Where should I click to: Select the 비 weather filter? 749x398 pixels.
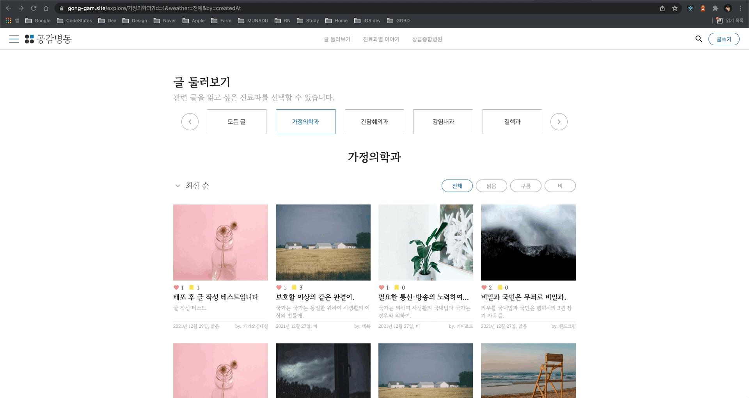point(560,186)
